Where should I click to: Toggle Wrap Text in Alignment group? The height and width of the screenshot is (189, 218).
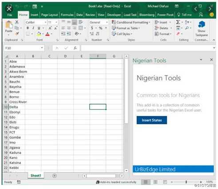click(80, 22)
